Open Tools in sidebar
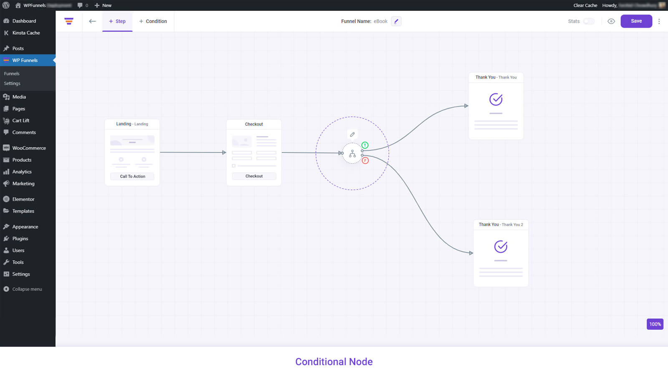Image resolution: width=668 pixels, height=376 pixels. (28, 262)
